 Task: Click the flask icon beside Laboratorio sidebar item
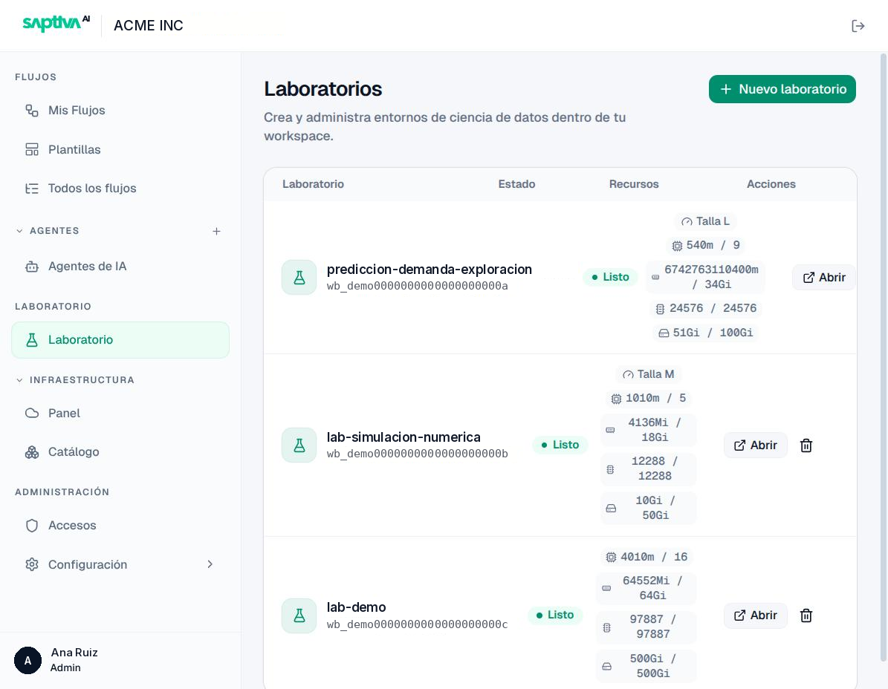tap(32, 340)
